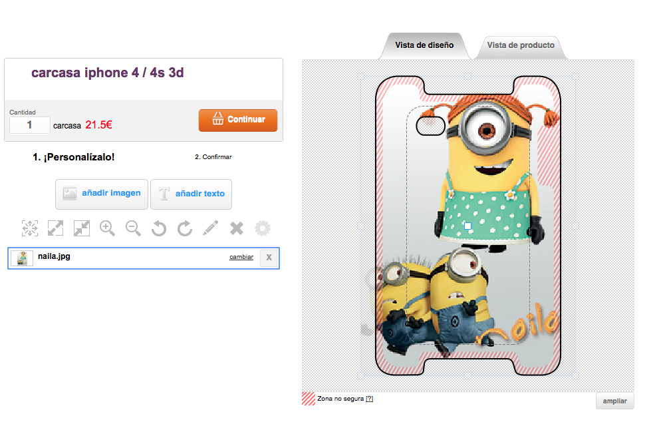
Task: Click cambiar link for naila.jpg
Action: point(241,257)
